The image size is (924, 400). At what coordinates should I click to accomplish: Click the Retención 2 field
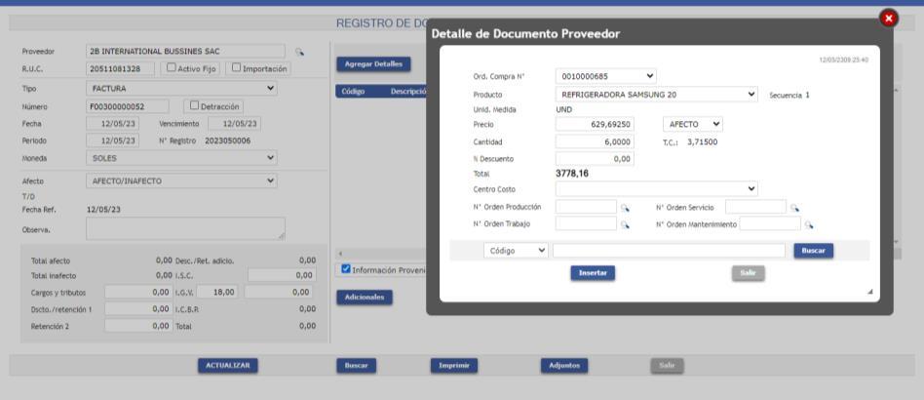pos(139,326)
